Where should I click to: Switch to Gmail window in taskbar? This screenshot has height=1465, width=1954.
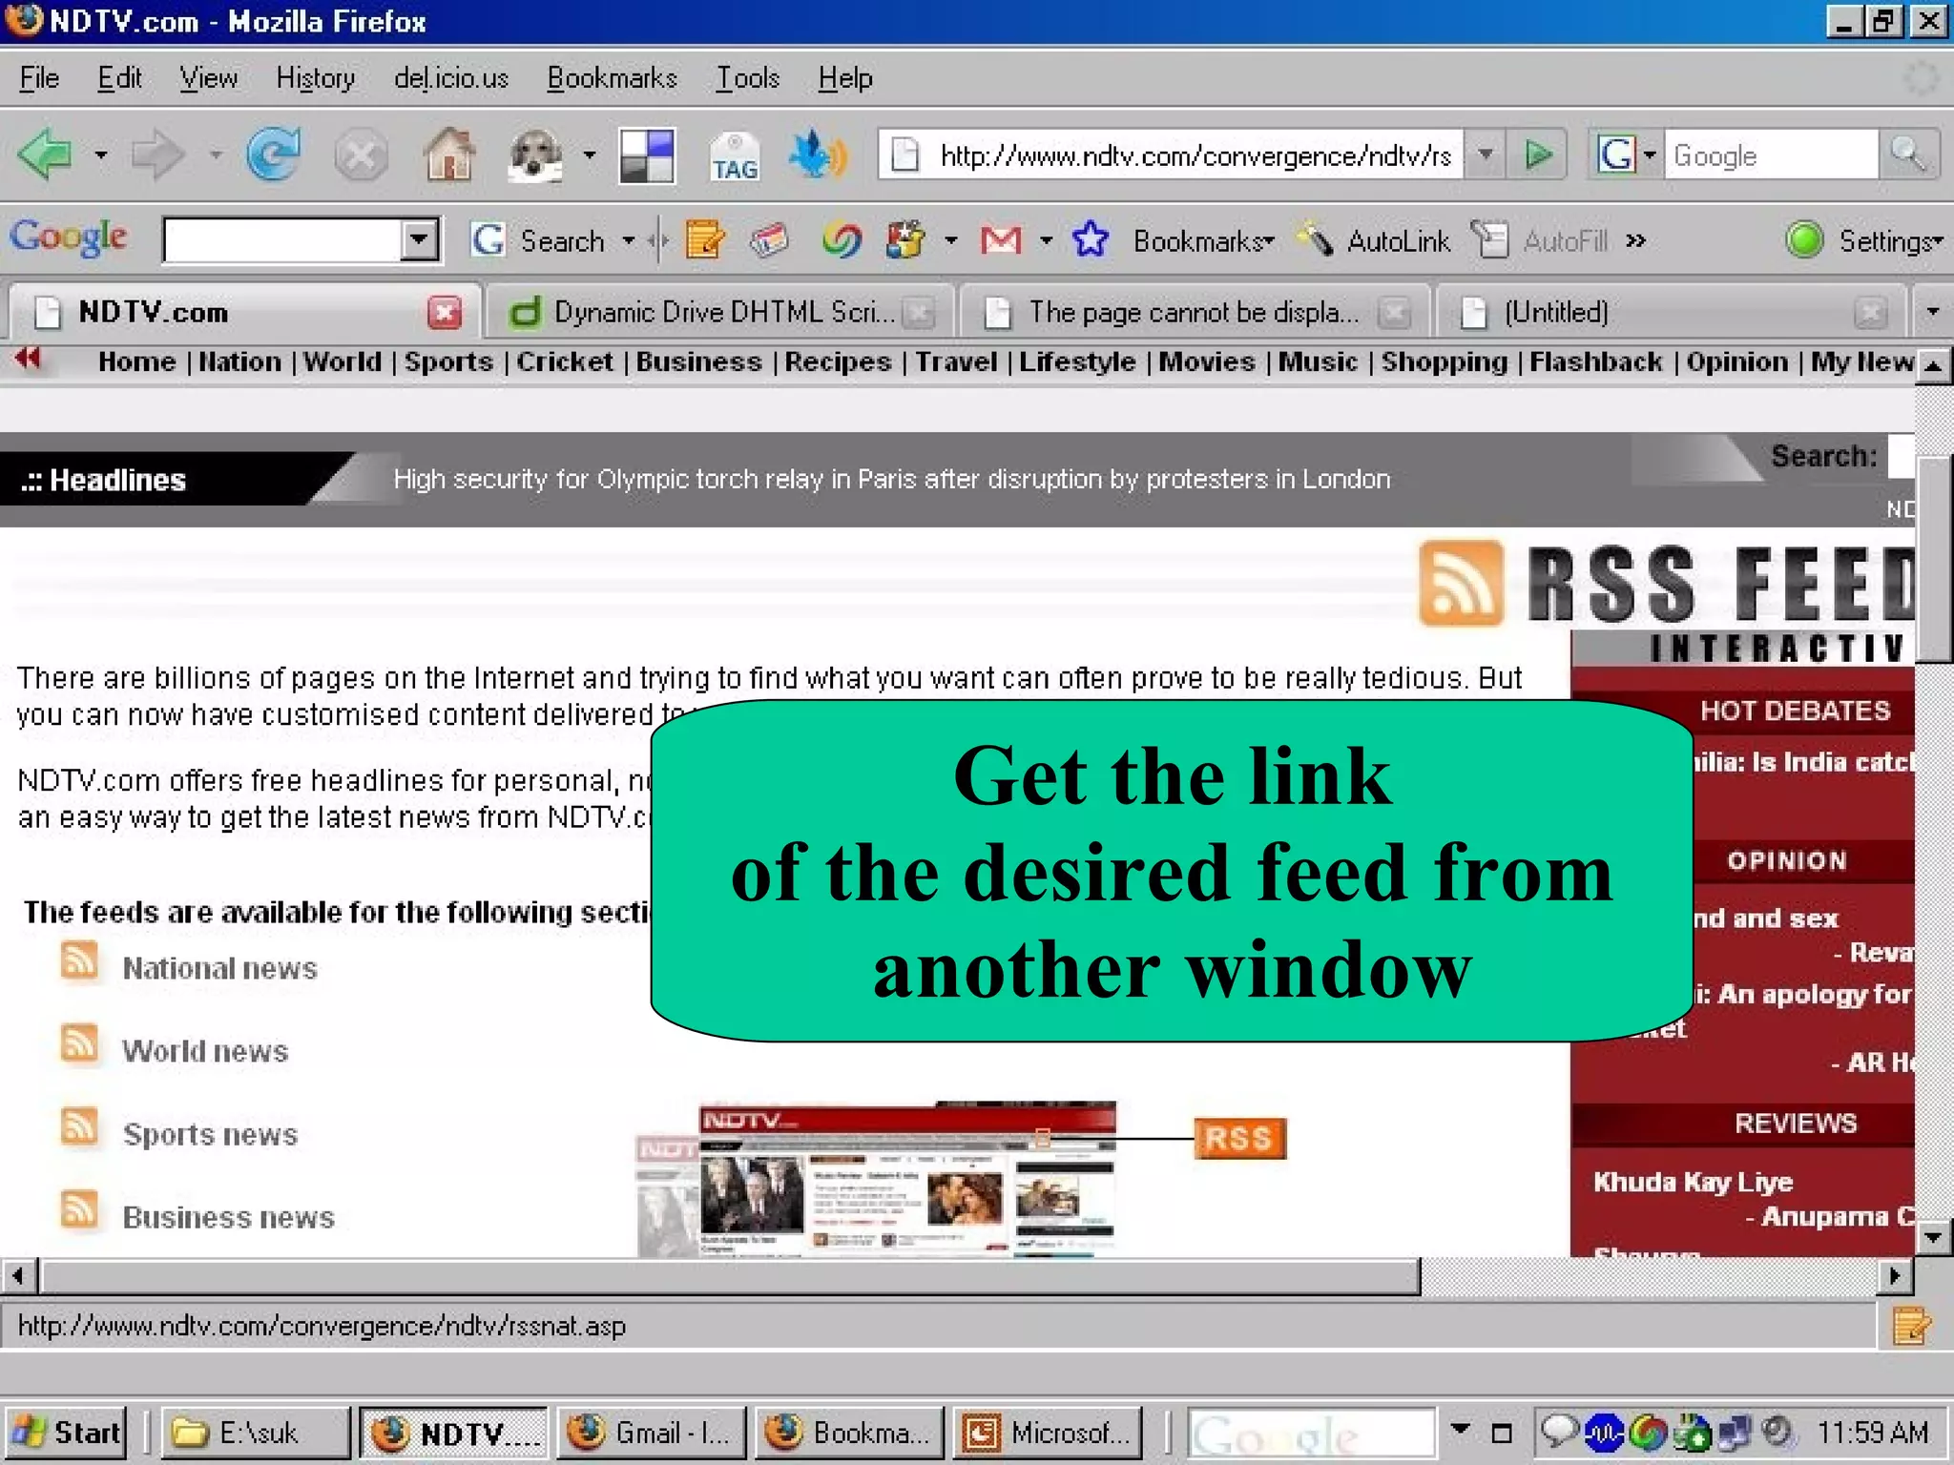pos(652,1433)
